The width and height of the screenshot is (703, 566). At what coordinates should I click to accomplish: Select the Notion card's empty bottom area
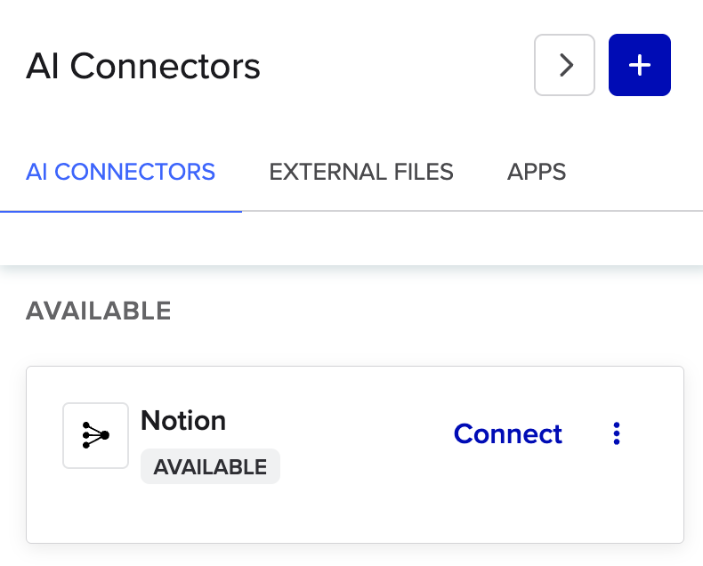coord(354,516)
